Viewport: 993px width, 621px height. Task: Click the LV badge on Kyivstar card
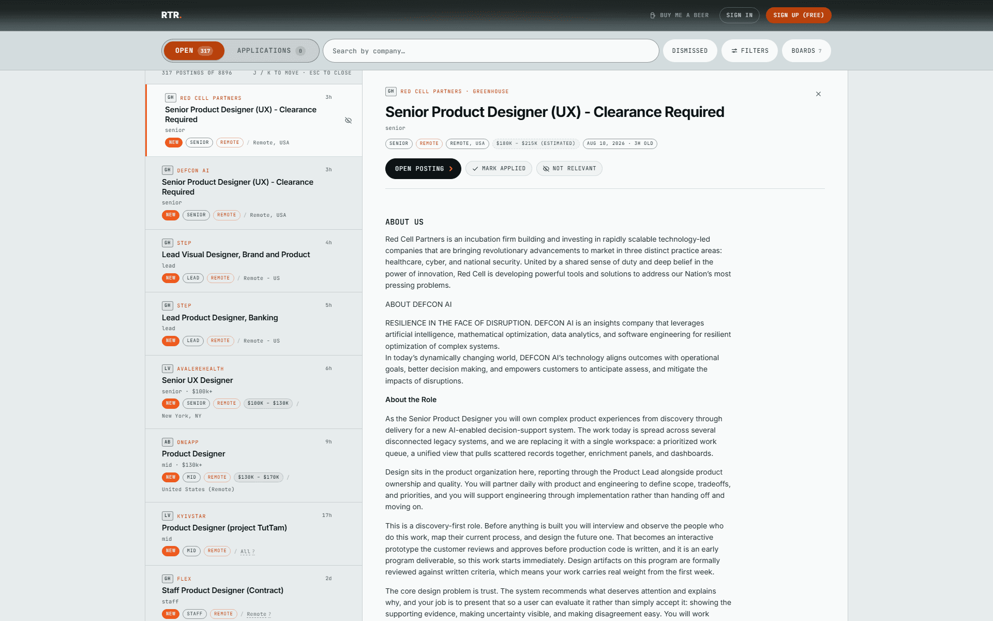click(x=168, y=516)
